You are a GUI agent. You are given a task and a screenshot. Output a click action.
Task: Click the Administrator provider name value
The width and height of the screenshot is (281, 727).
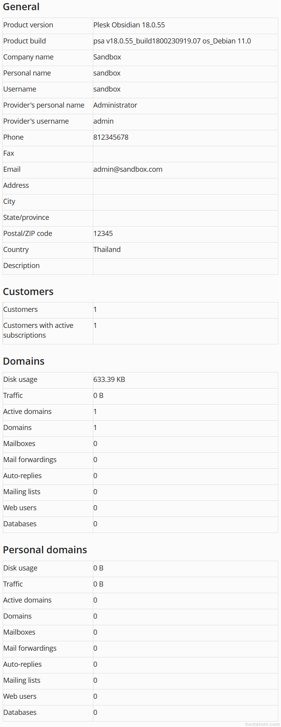pos(115,105)
